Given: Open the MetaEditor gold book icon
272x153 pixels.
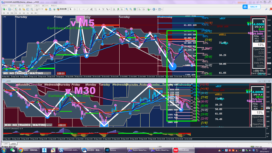Looking at the screenshot, I should pos(46,9).
